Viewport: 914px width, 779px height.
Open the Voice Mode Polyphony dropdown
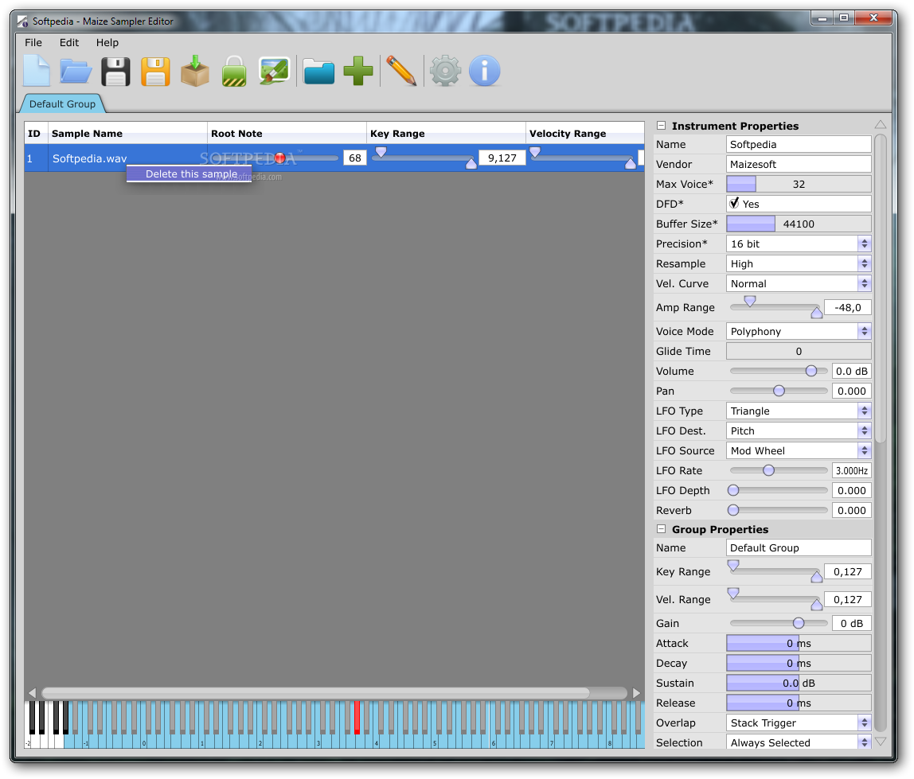point(799,331)
